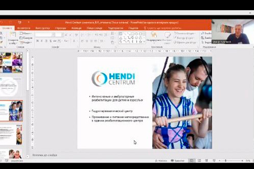Screen dimensions: 254x169
Task: Click the Start From Beginning quick-access icon
Action: 20,22
